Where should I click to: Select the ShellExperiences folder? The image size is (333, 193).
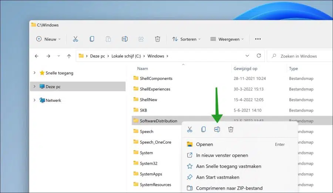click(x=155, y=89)
